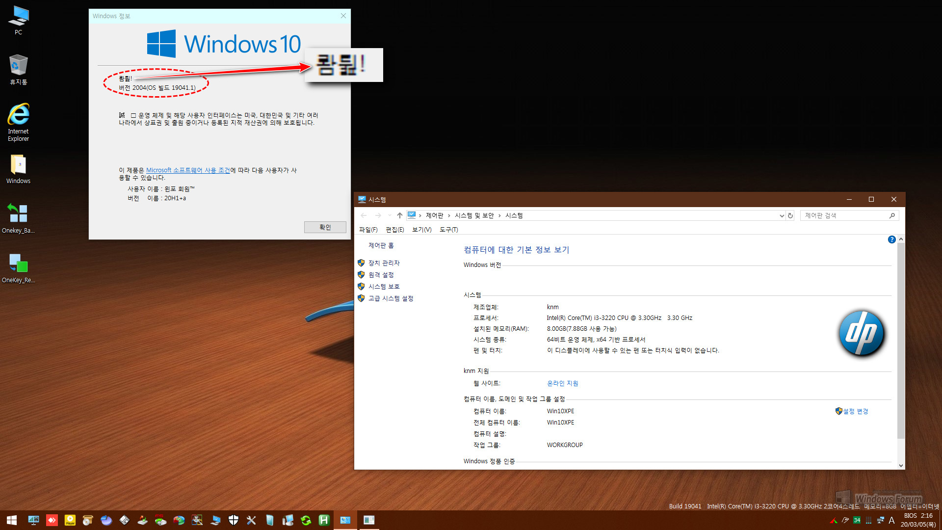Image resolution: width=942 pixels, height=530 pixels.
Task: Click the WORKGROUP text value
Action: coord(565,445)
